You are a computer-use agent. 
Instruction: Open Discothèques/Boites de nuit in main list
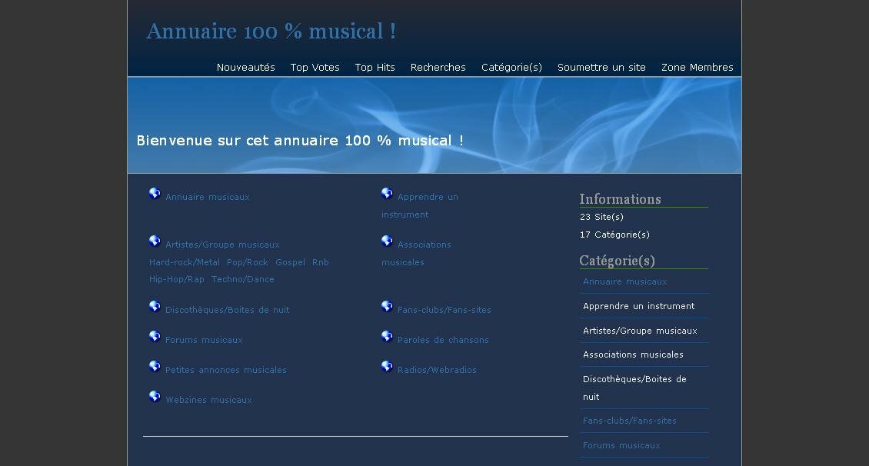(x=227, y=310)
